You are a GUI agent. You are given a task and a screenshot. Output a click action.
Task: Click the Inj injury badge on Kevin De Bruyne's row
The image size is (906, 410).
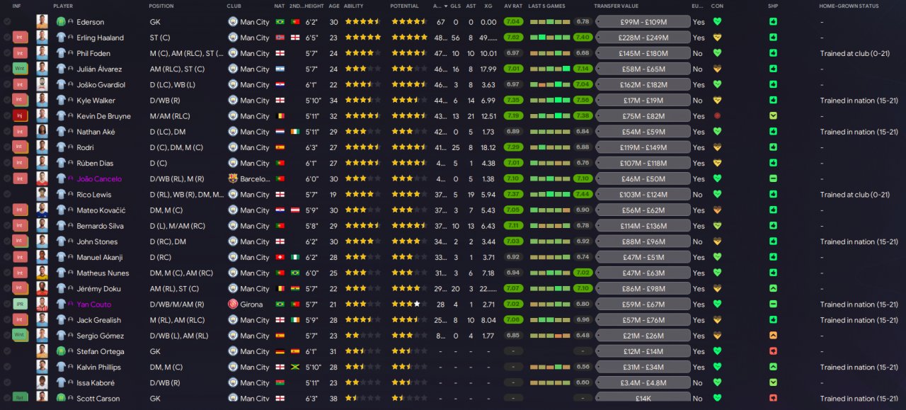click(x=20, y=116)
